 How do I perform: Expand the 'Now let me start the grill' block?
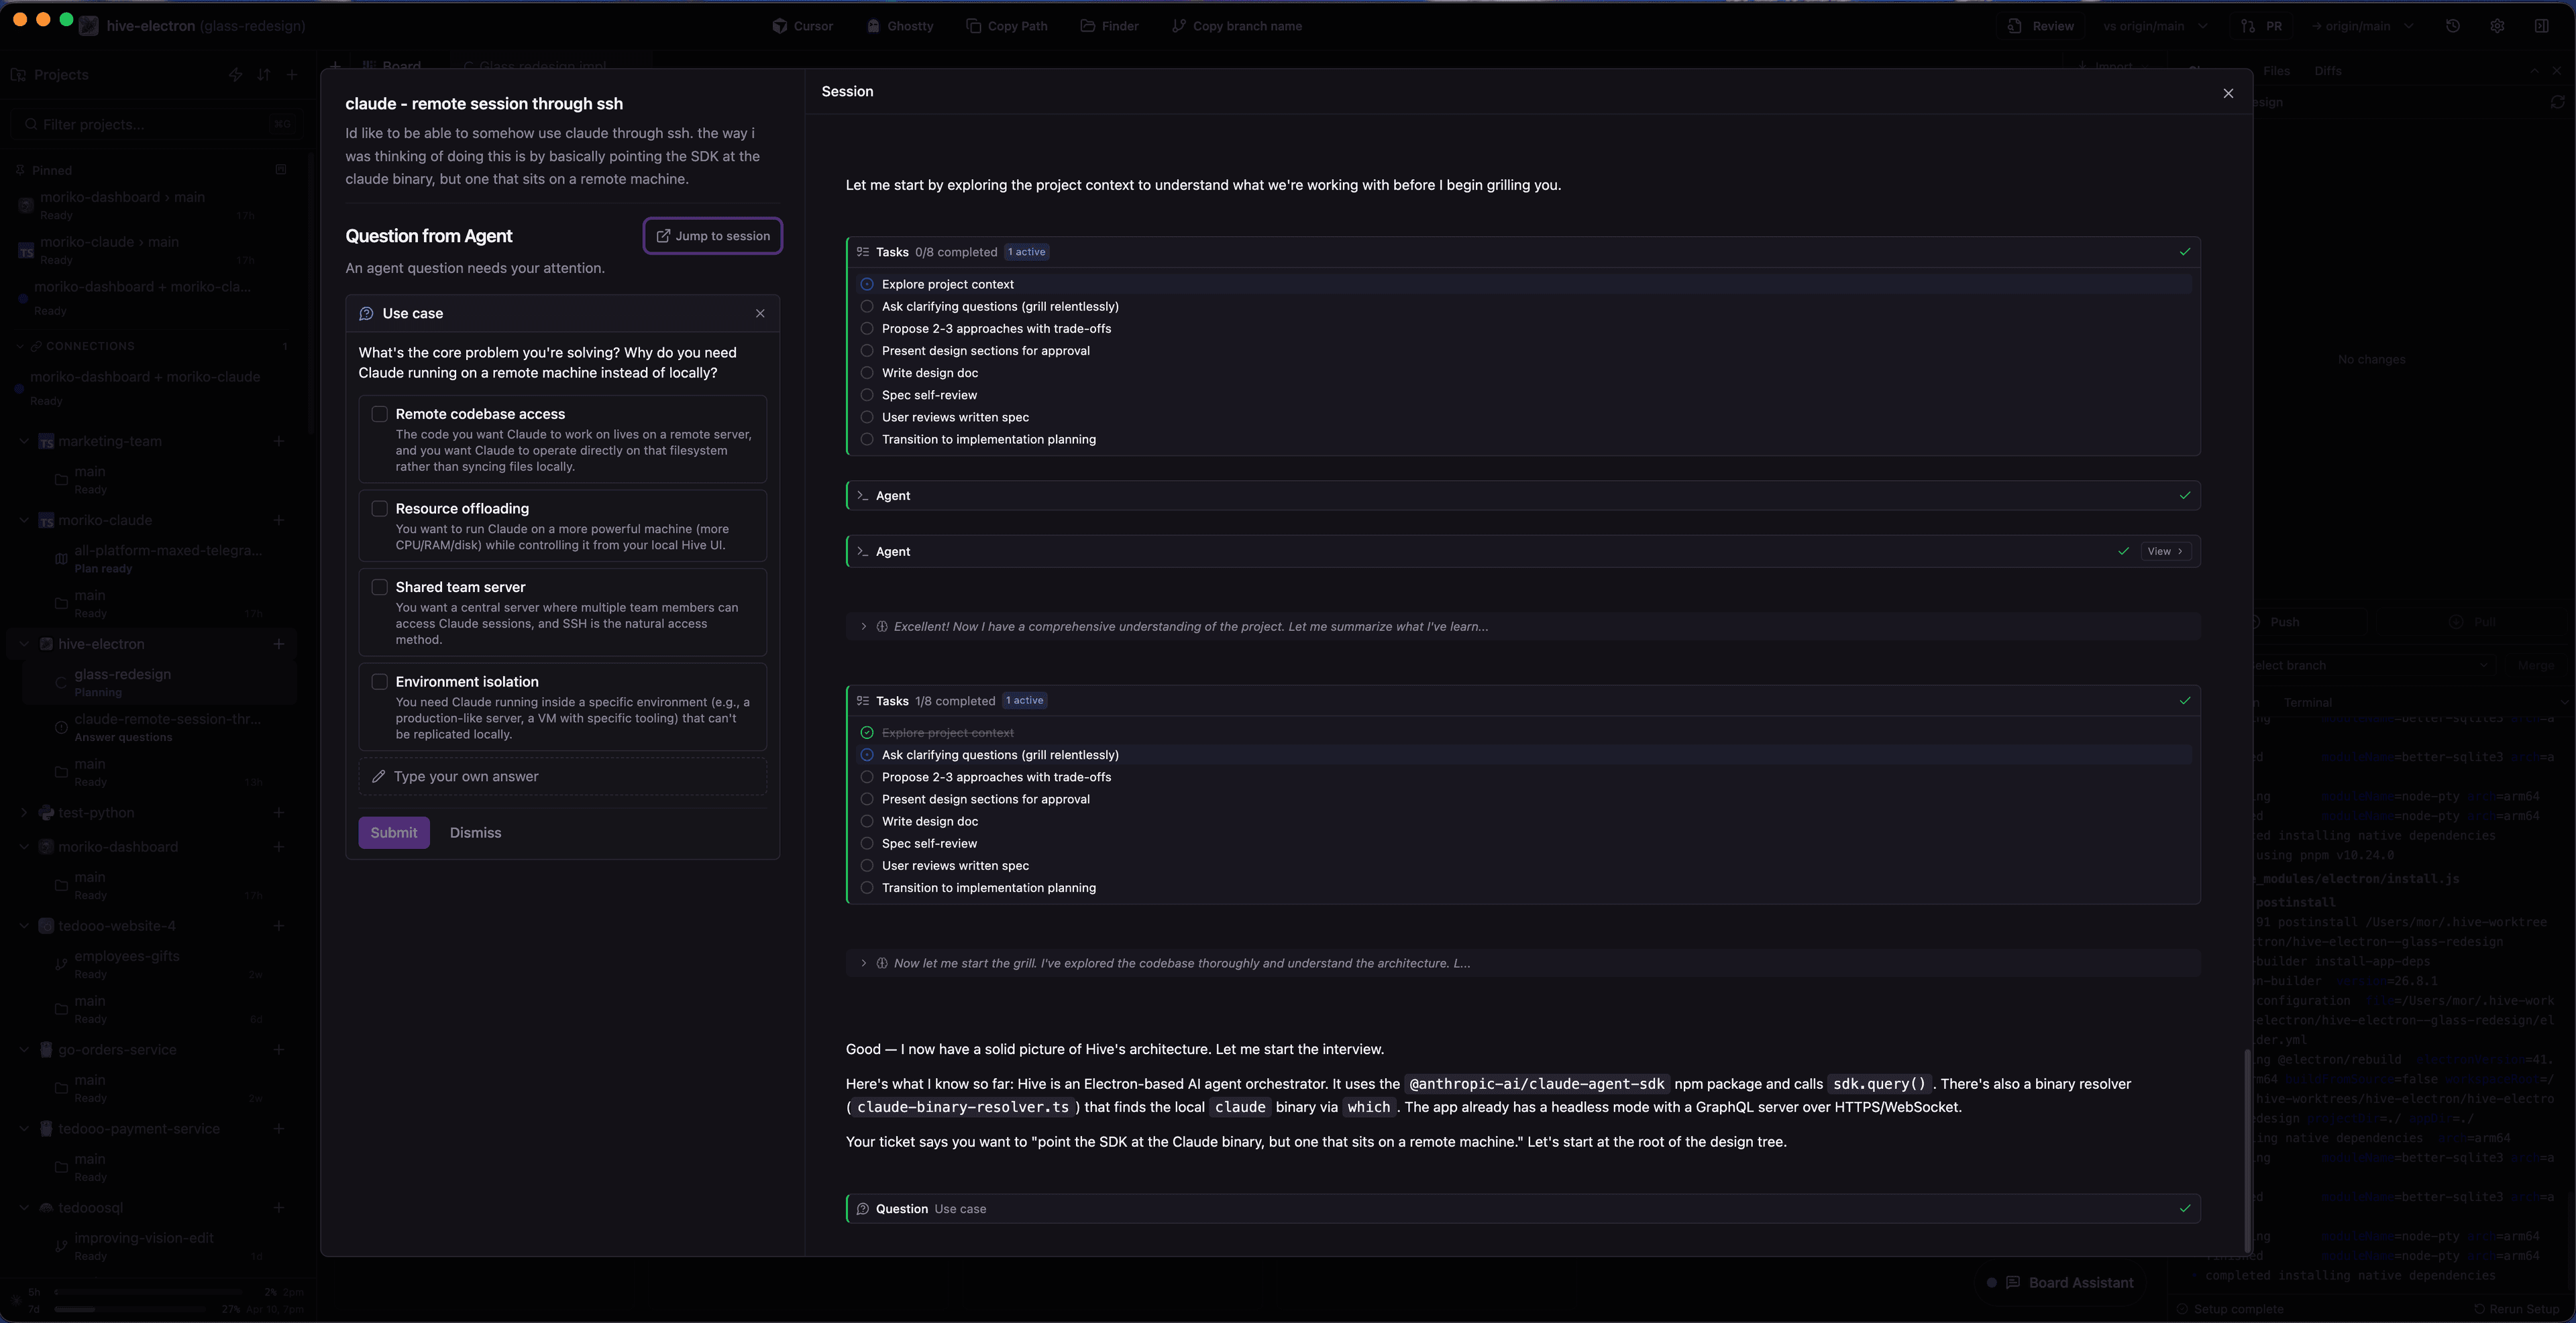[x=864, y=964]
